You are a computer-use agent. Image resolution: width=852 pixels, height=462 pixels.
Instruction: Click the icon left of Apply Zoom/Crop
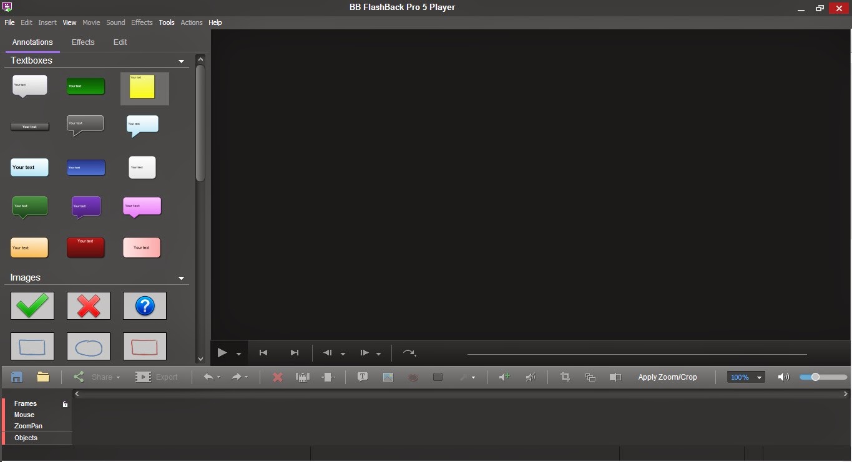coord(615,377)
